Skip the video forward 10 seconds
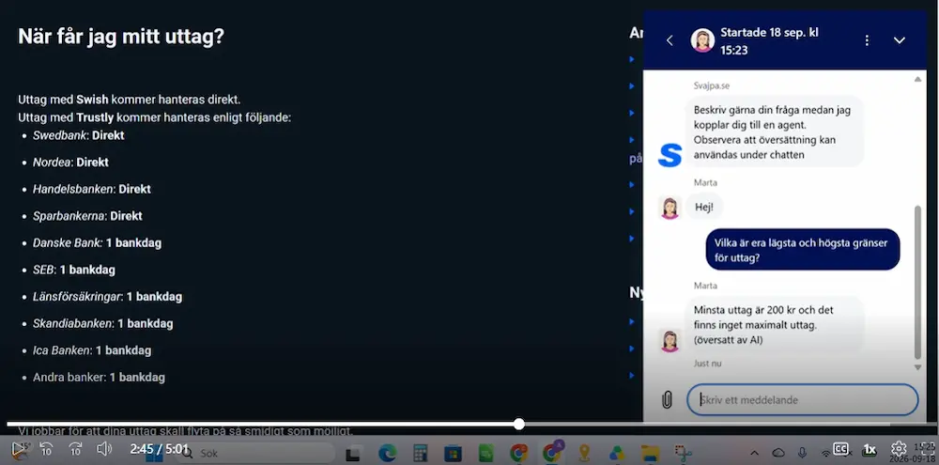 (x=75, y=449)
